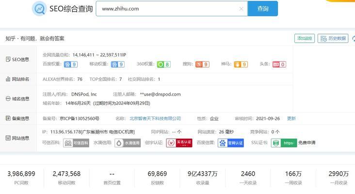This screenshot has width=355, height=194.
Task: Click ALEXA世界排名 value 76
Action: 80,79
